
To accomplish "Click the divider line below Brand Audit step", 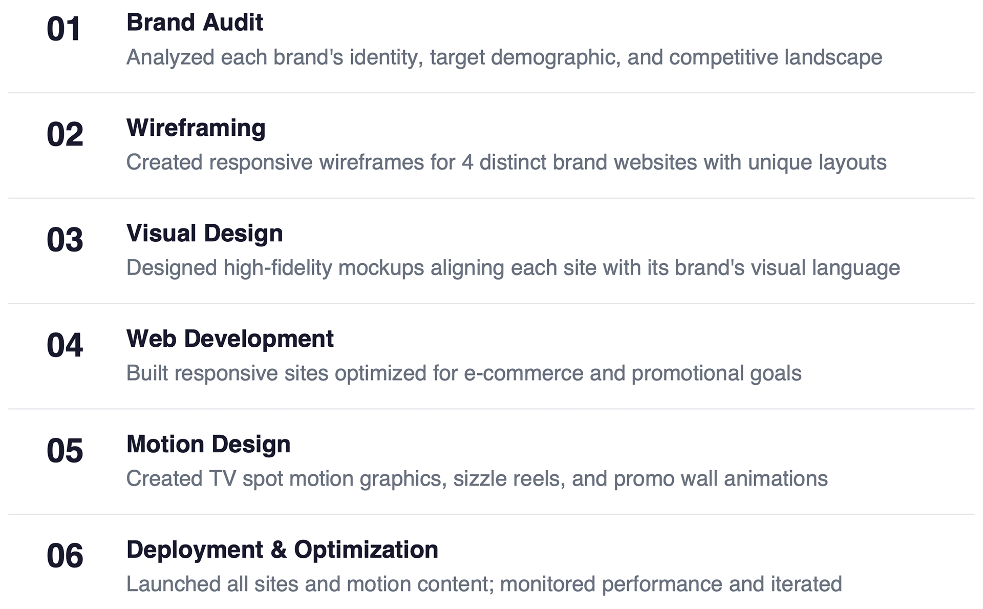I will tap(491, 93).
